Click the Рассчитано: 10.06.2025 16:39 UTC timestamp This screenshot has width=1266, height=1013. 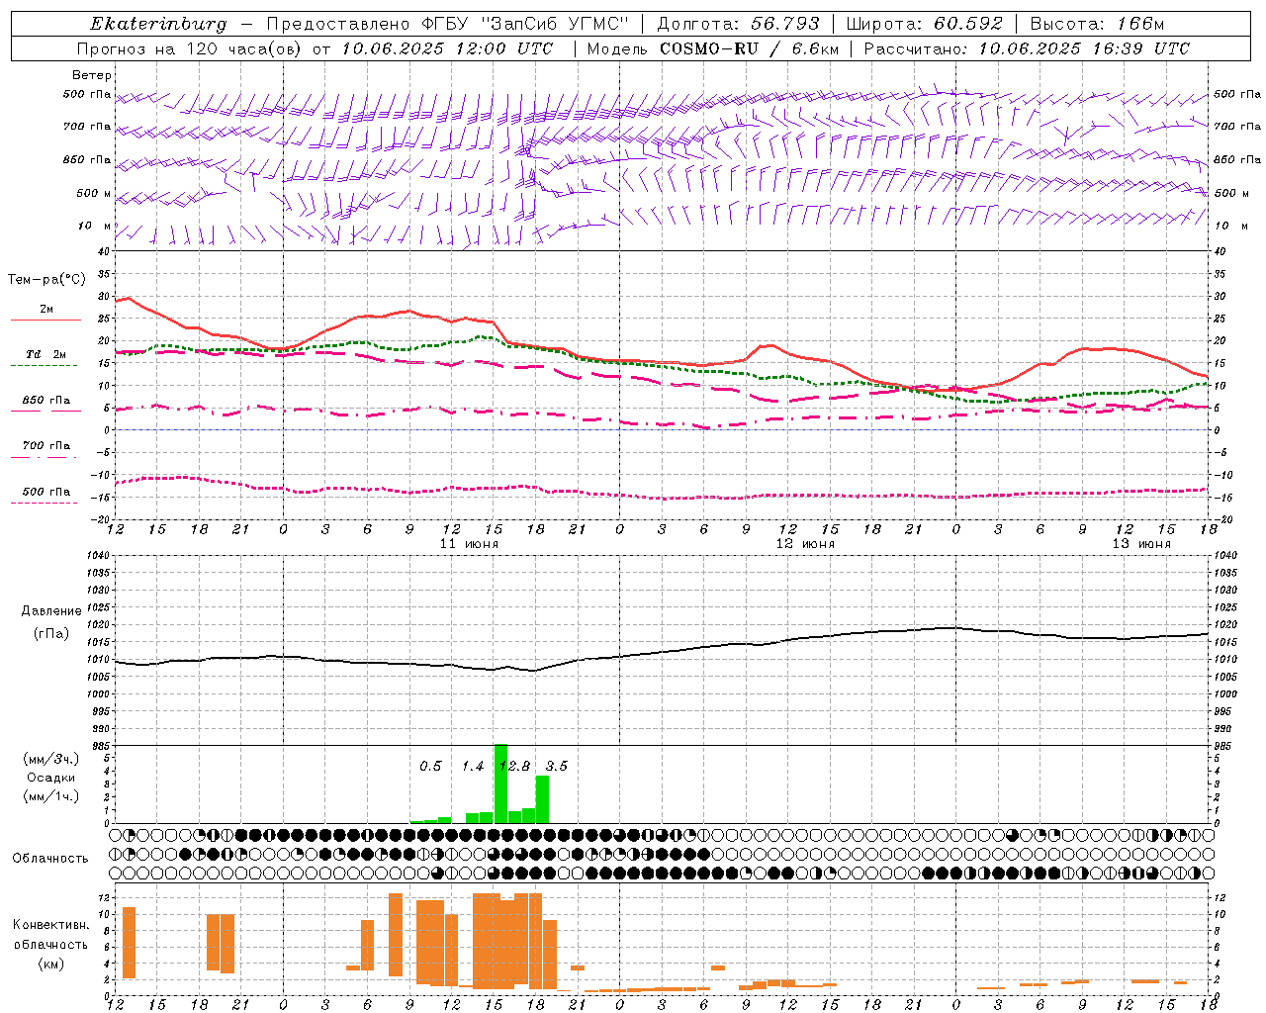(x=1027, y=48)
